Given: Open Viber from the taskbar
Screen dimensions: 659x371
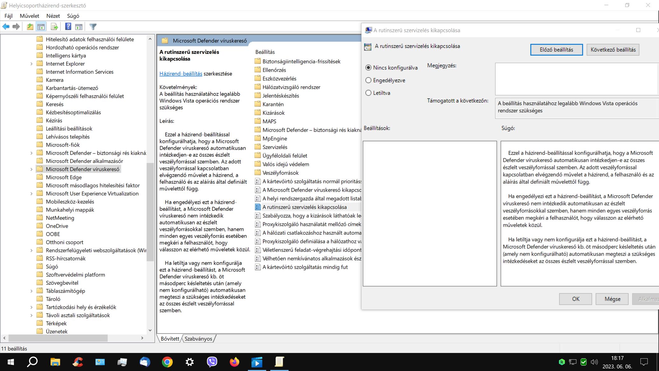Looking at the screenshot, I should (x=212, y=362).
